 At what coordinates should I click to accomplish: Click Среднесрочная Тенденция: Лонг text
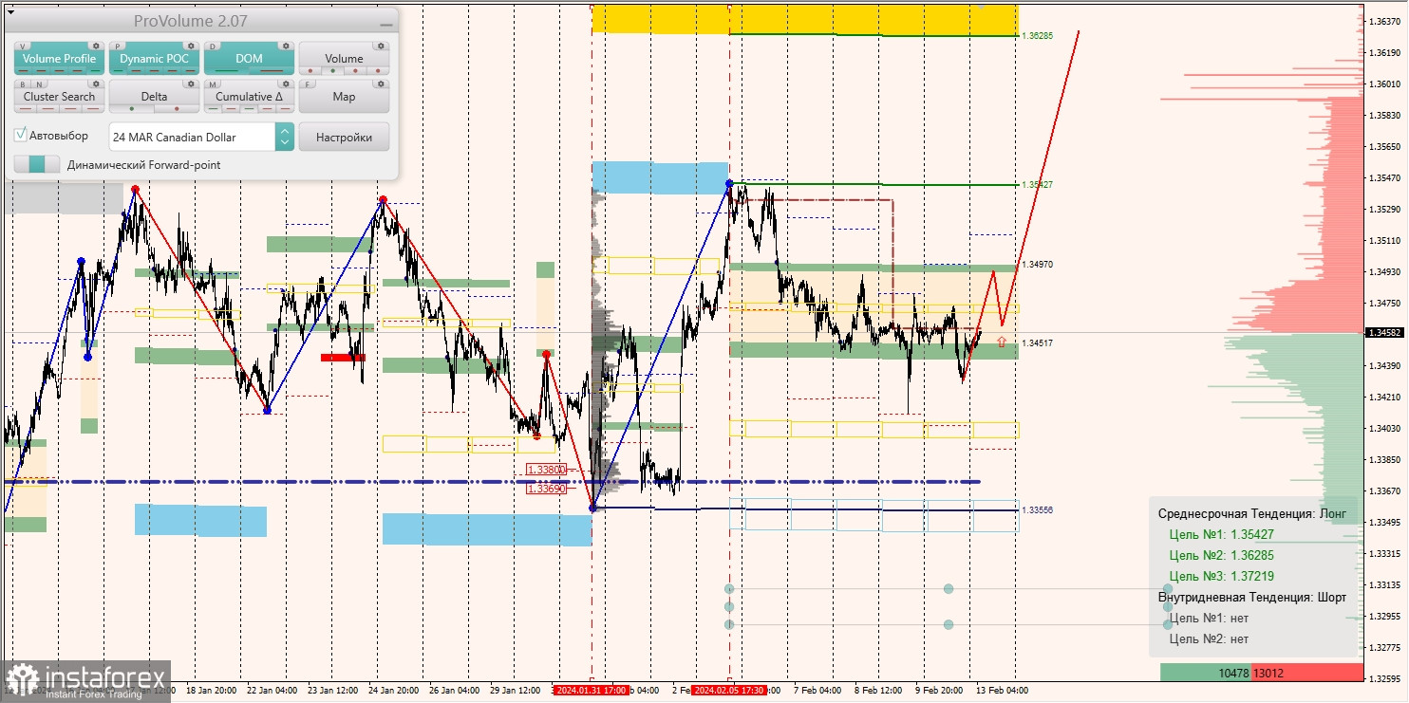1252,513
